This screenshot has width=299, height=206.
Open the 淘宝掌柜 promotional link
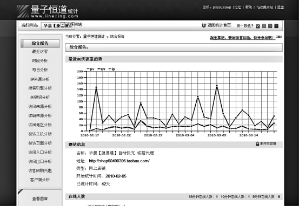click(x=243, y=38)
